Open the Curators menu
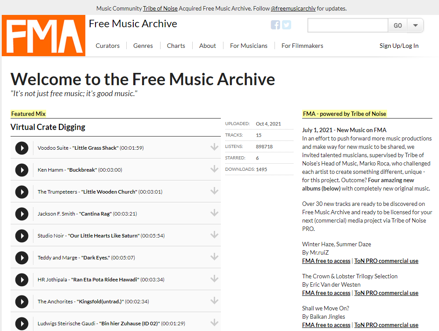The image size is (439, 331). click(107, 46)
